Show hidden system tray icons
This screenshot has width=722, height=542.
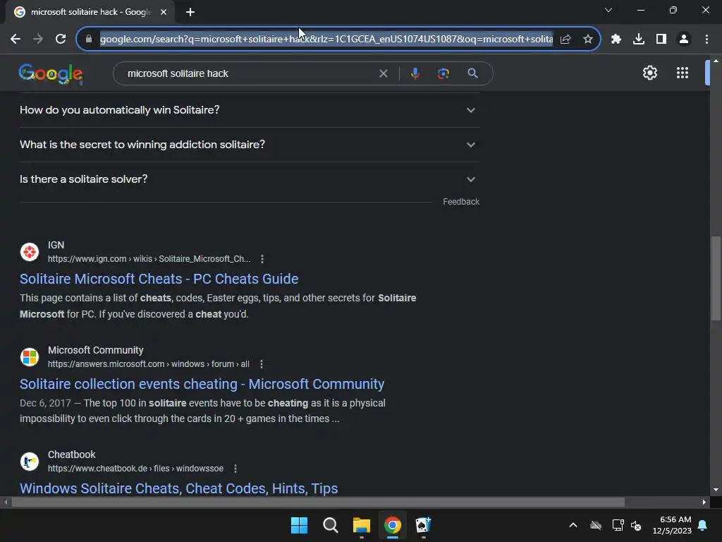(573, 525)
